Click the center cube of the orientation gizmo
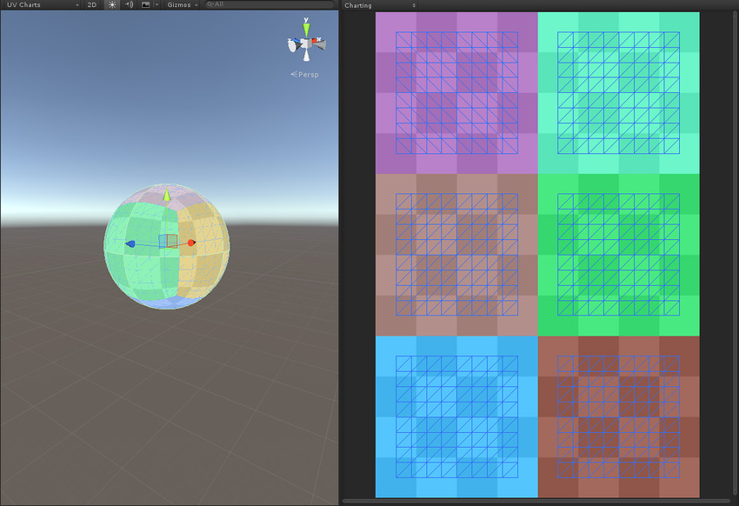This screenshot has height=506, width=739. pyautogui.click(x=306, y=44)
